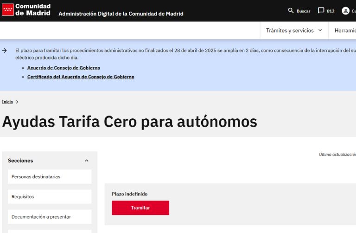The image size is (356, 233).
Task: Click the 012 chat bubble icon
Action: 321,11
